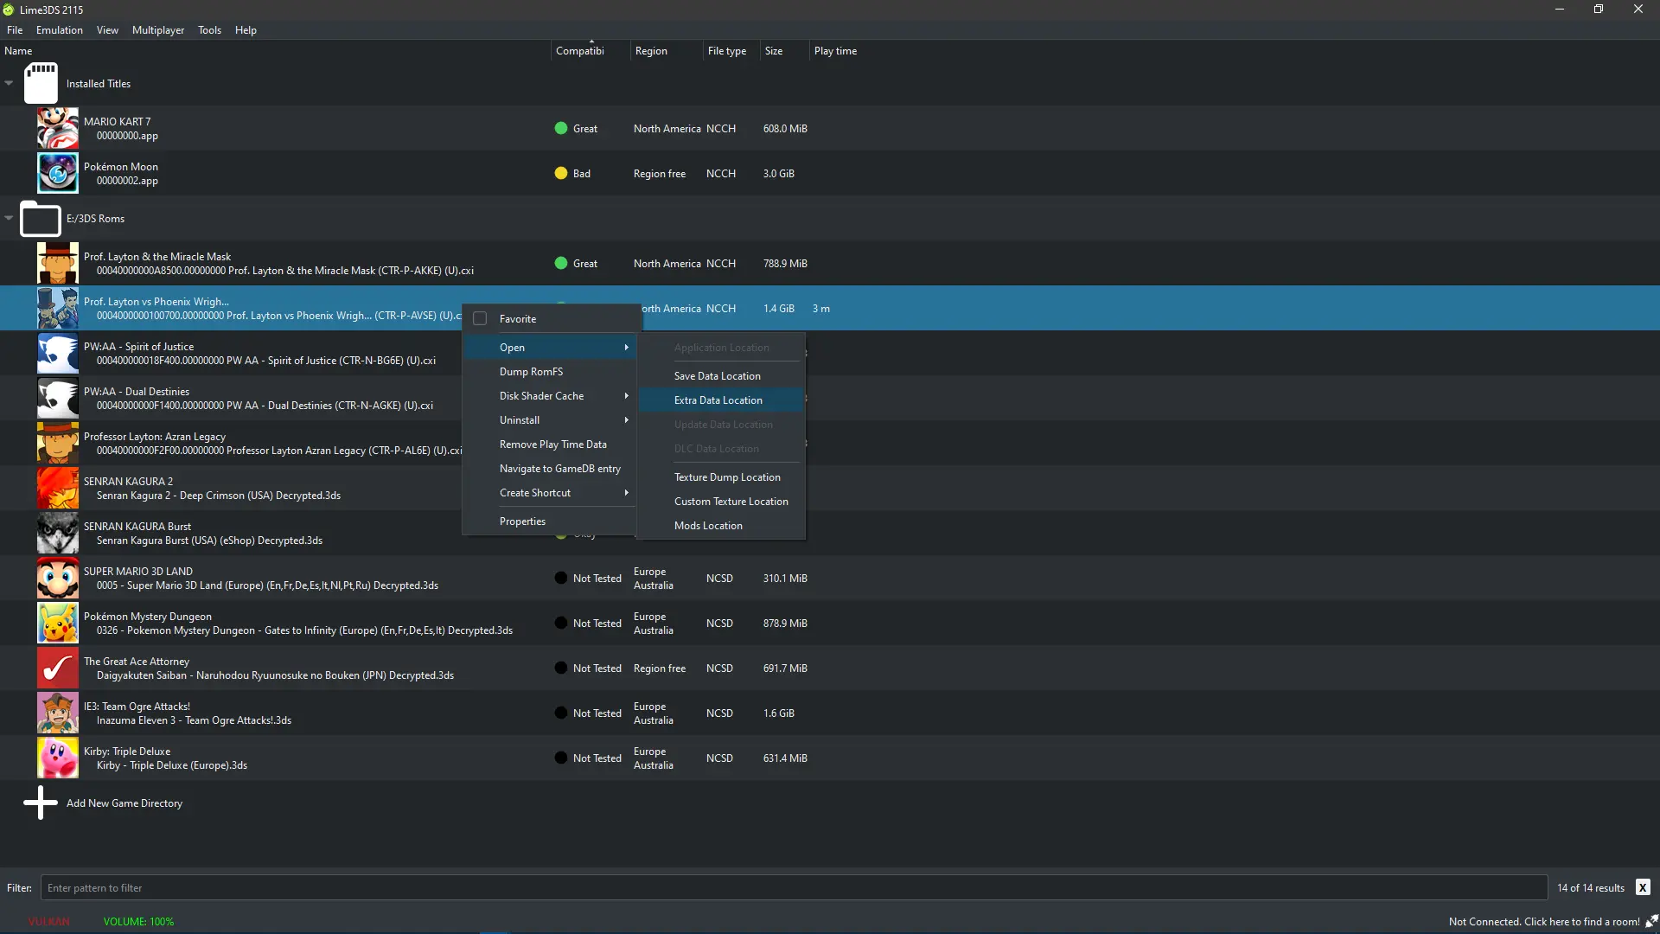Sort by the Play time column header
The height and width of the screenshot is (934, 1660).
835,50
